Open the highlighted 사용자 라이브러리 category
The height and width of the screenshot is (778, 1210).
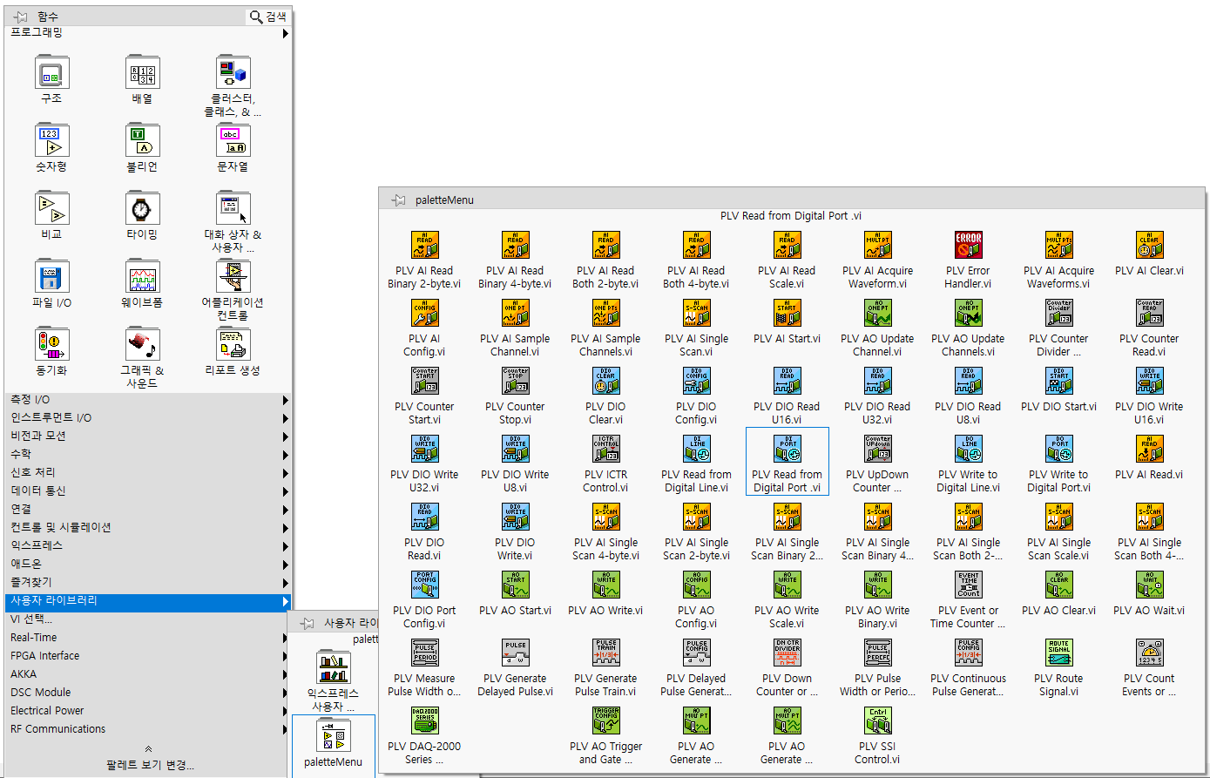pyautogui.click(x=148, y=601)
